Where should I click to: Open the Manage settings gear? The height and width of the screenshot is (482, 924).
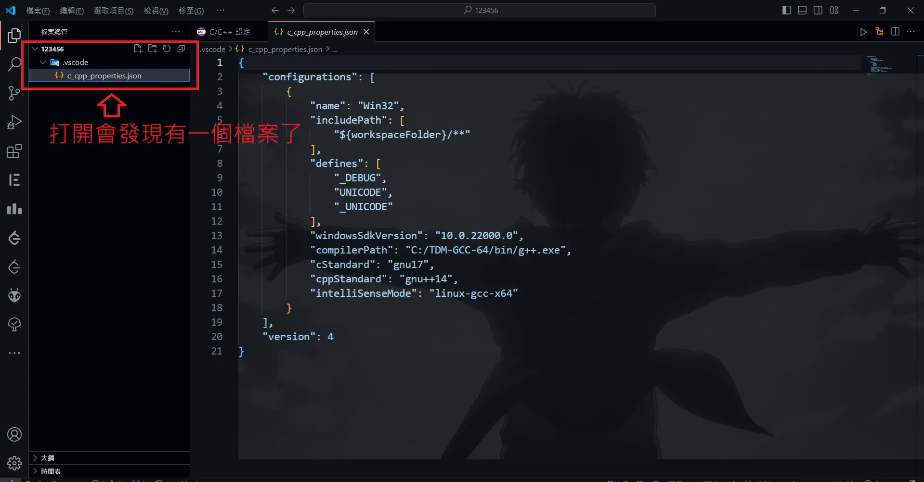coord(14,463)
